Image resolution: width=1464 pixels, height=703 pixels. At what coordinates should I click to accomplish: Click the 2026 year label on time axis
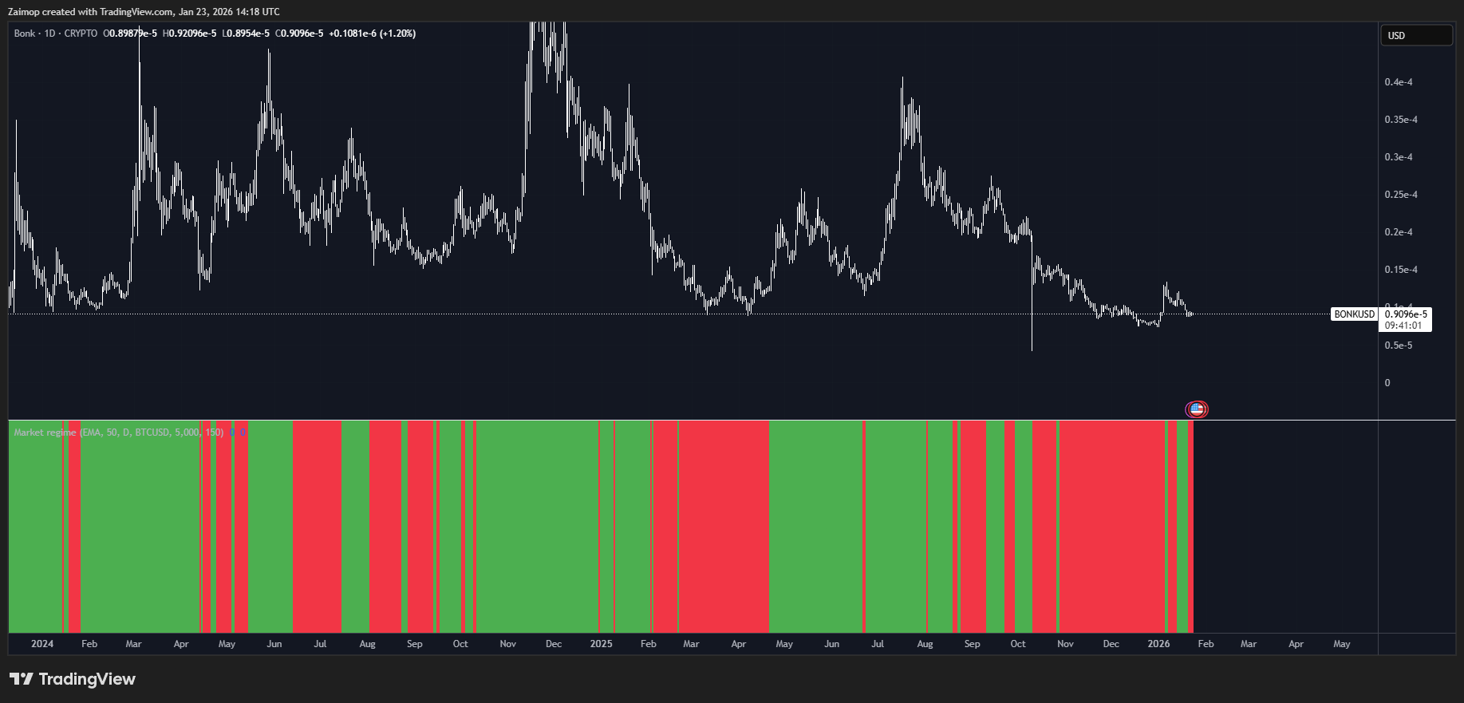point(1158,644)
